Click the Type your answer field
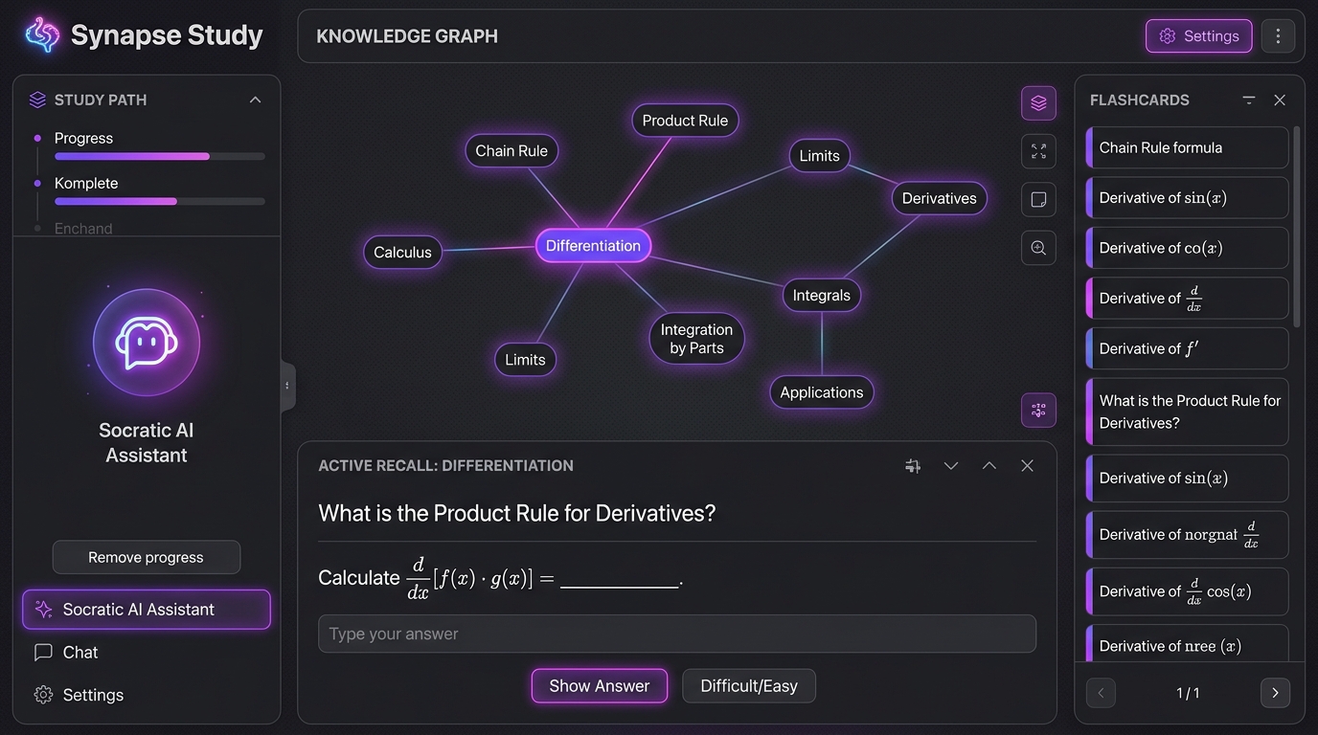The width and height of the screenshot is (1318, 735). (677, 634)
